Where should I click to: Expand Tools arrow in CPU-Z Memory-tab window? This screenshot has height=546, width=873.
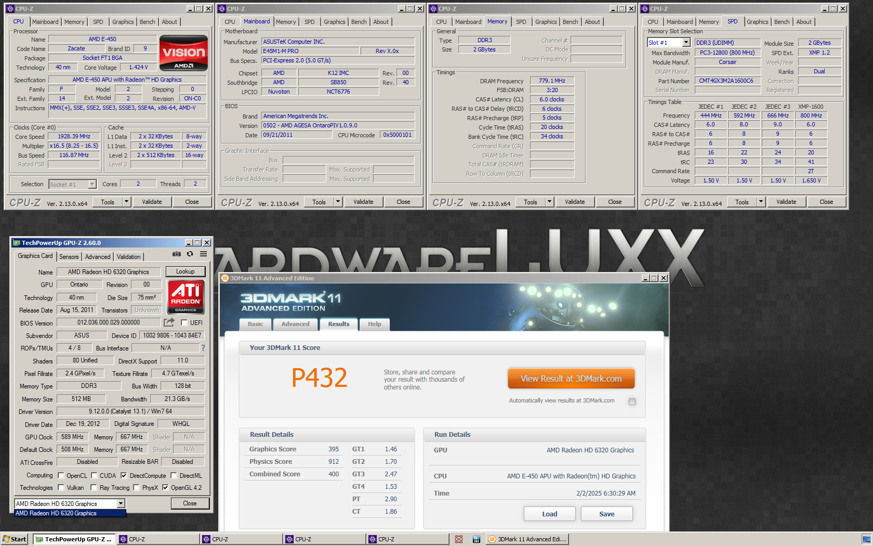549,202
